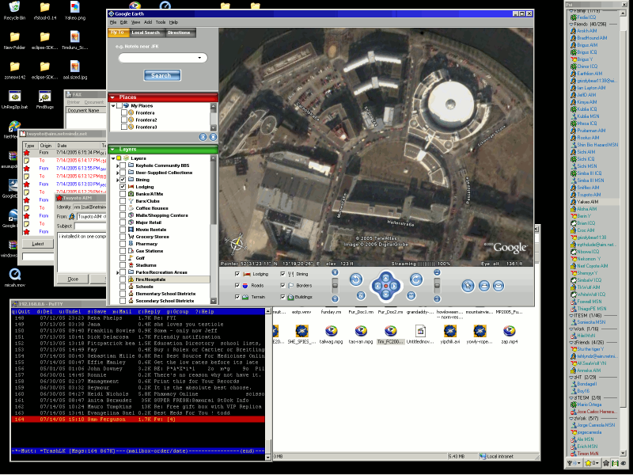Click the Latest button in message list
The width and height of the screenshot is (633, 475).
click(37, 244)
